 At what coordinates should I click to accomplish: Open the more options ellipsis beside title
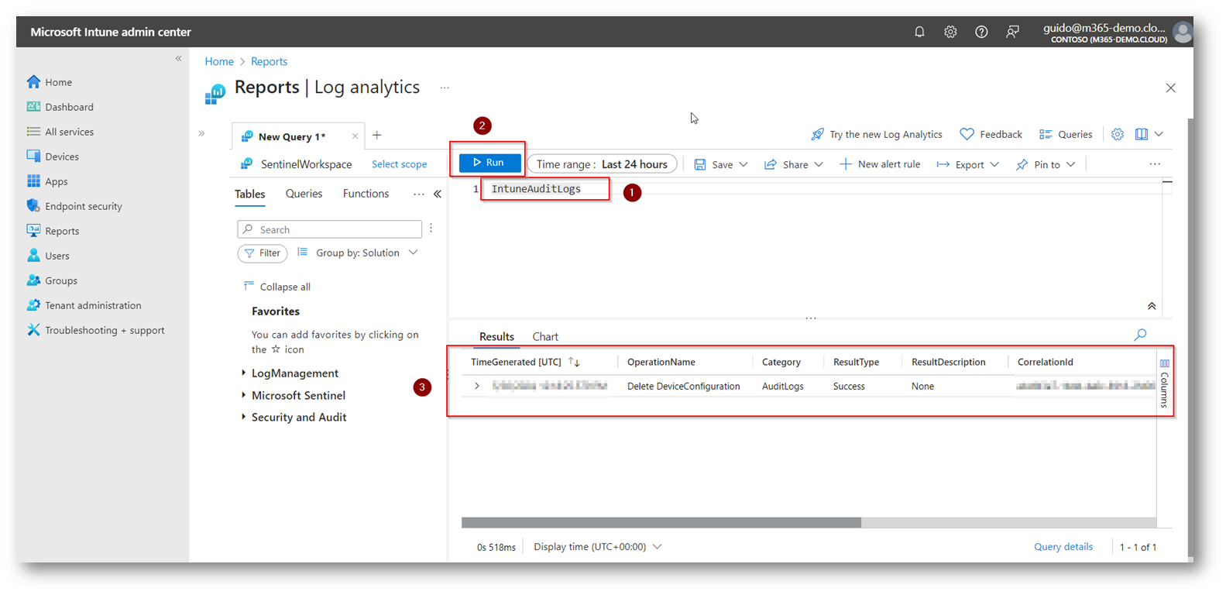pos(445,88)
